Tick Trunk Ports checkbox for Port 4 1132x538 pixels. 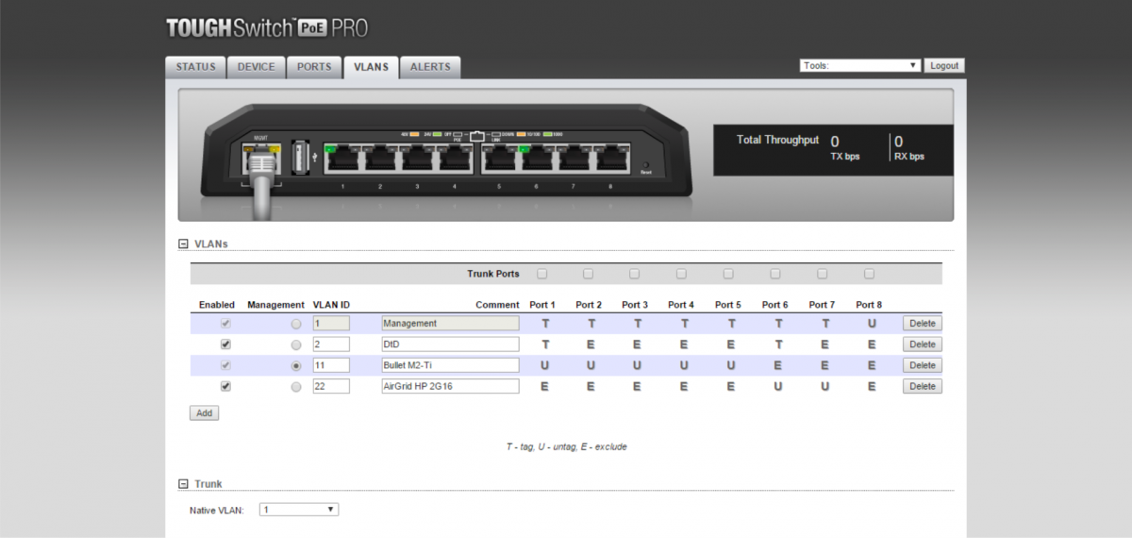pos(681,274)
